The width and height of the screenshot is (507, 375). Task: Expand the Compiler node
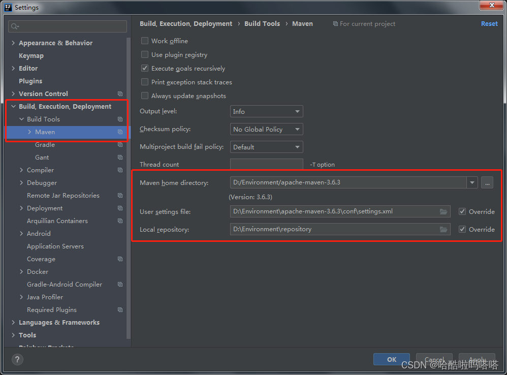click(21, 170)
